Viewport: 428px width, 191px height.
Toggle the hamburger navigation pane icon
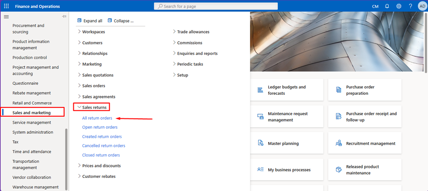6,17
